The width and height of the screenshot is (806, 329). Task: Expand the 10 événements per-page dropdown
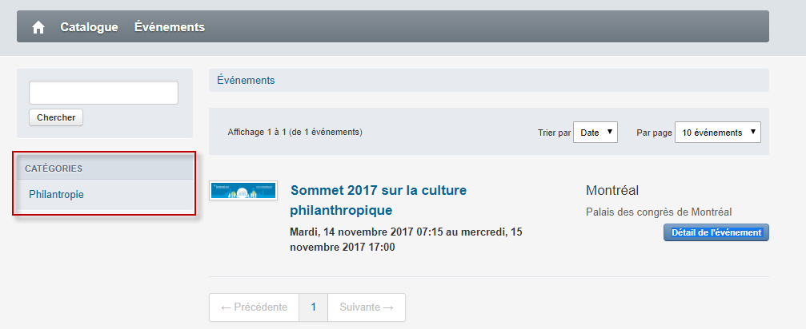tap(718, 133)
